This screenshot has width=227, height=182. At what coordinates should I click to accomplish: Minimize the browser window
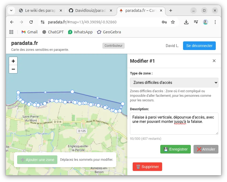click(x=193, y=10)
